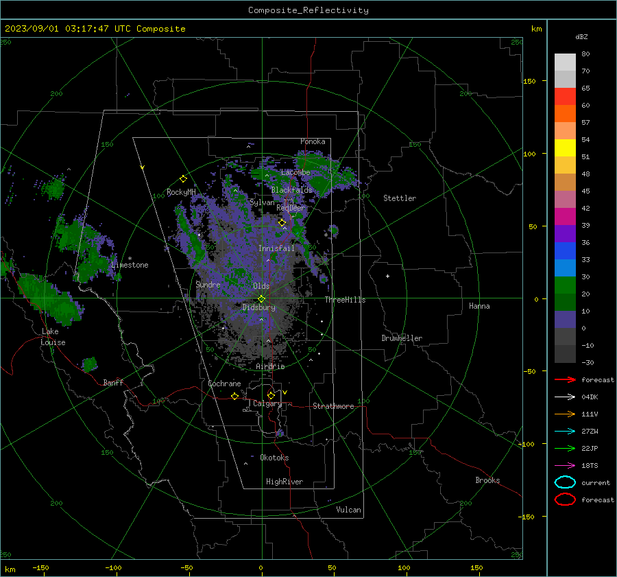The image size is (617, 577).
Task: Click the Olds town label
Action: click(x=261, y=286)
